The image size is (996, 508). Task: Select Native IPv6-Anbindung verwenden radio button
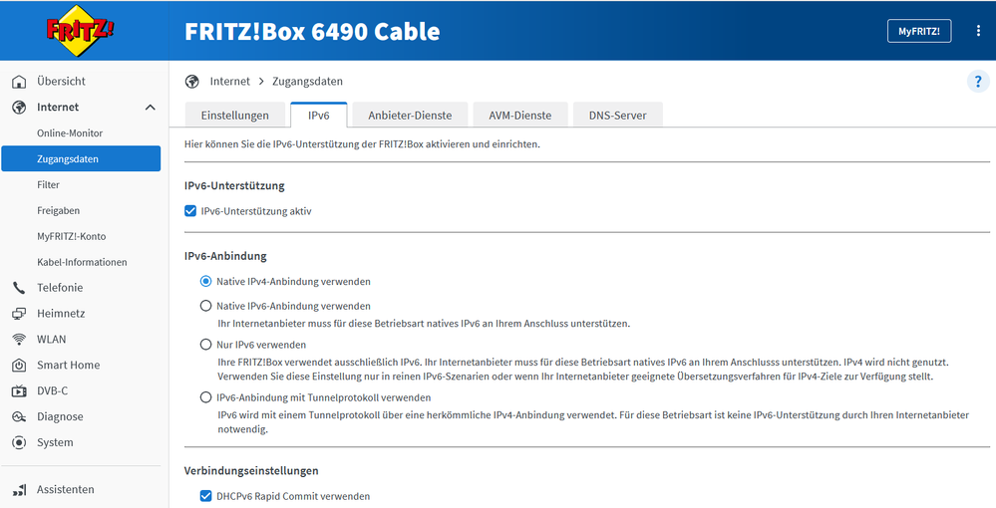click(x=206, y=306)
